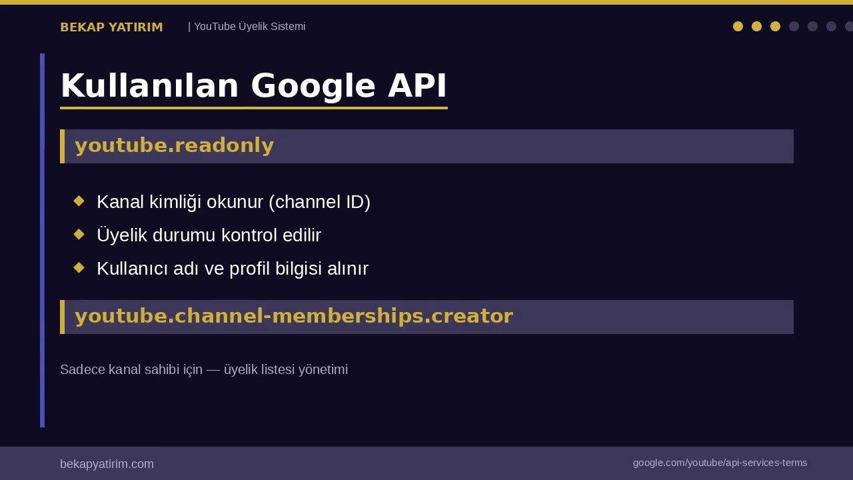Select the fifth progress dot
The image size is (853, 480).
812,26
